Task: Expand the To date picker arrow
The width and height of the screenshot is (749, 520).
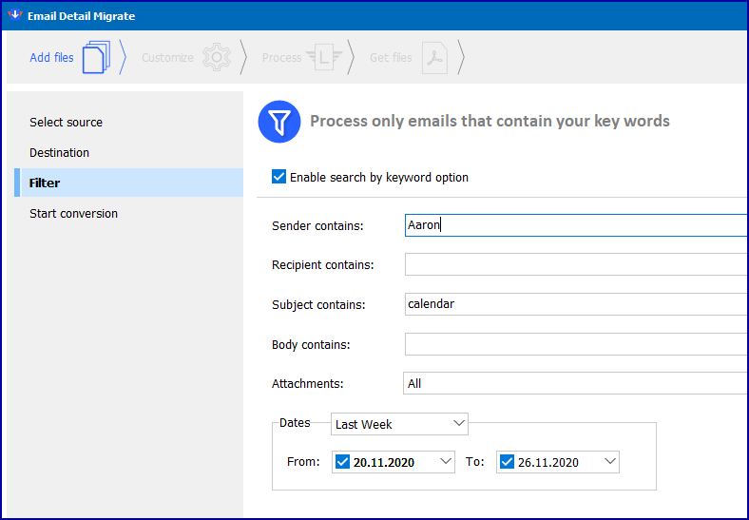Action: (x=610, y=462)
